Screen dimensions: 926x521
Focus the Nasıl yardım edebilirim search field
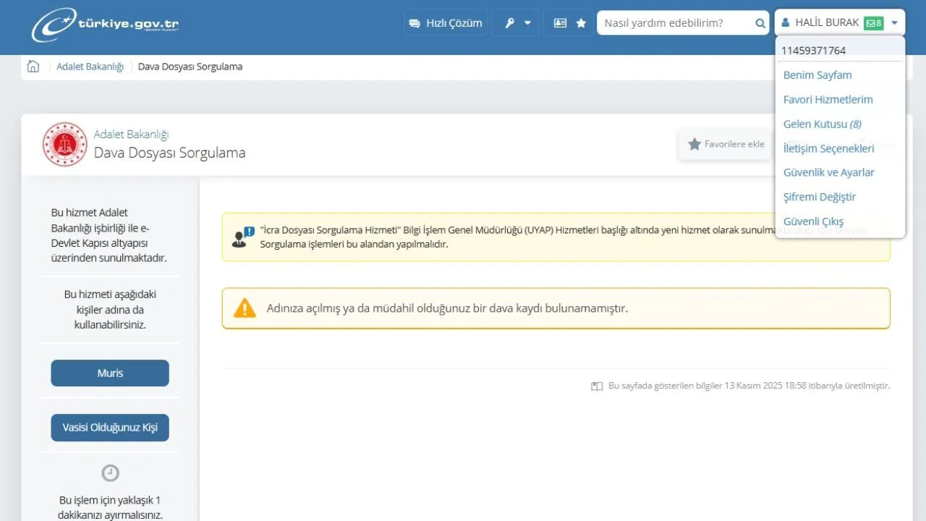coord(676,23)
